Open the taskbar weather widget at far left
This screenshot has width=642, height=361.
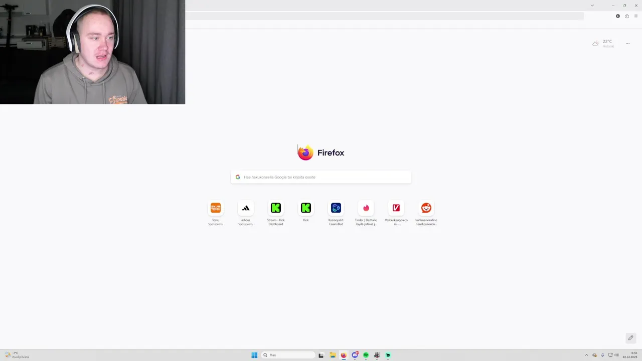pos(17,355)
